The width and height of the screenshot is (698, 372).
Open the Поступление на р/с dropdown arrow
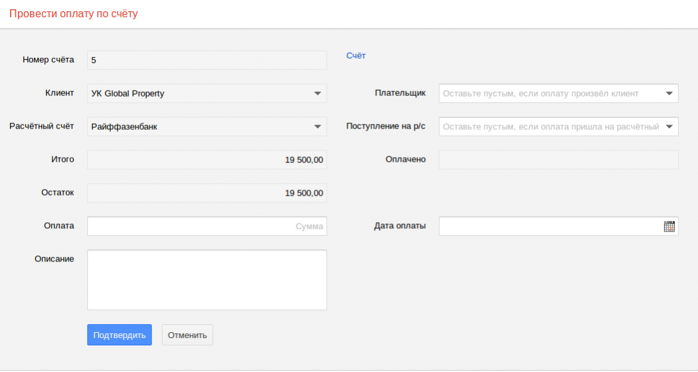[x=669, y=126]
